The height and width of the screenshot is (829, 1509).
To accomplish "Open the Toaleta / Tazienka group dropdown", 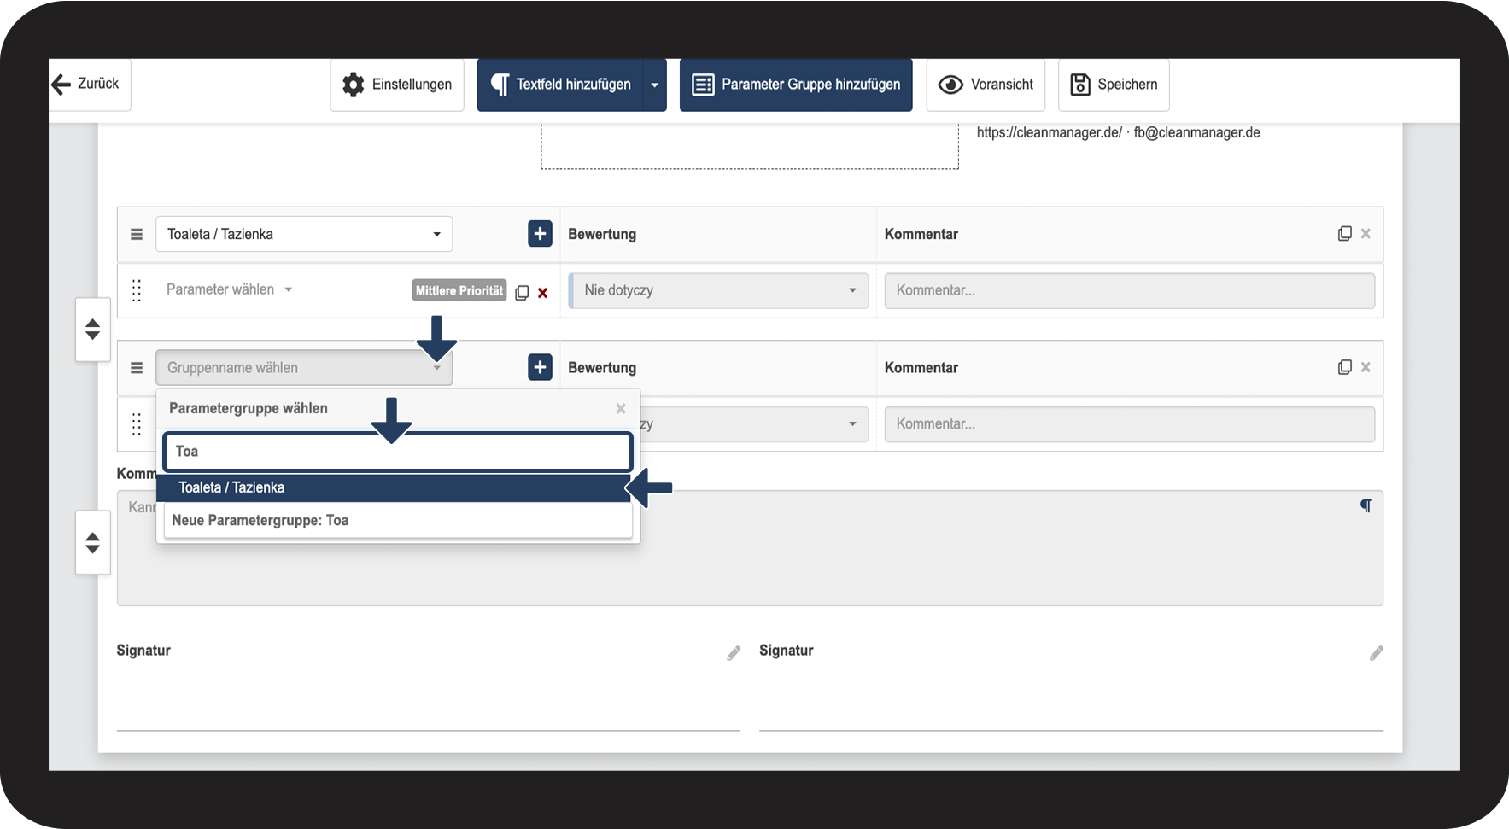I will coord(304,234).
